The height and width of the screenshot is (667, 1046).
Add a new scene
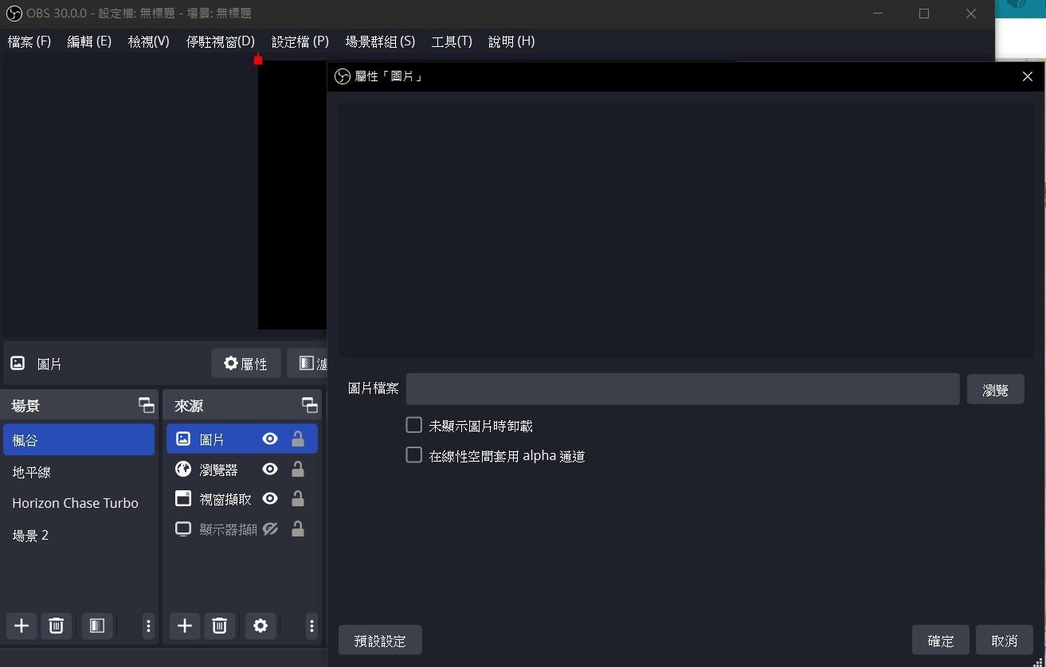point(21,626)
